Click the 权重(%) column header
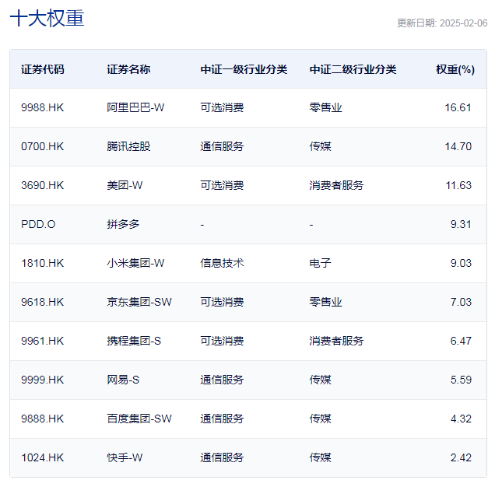Screen dimensions: 495x487 click(455, 69)
